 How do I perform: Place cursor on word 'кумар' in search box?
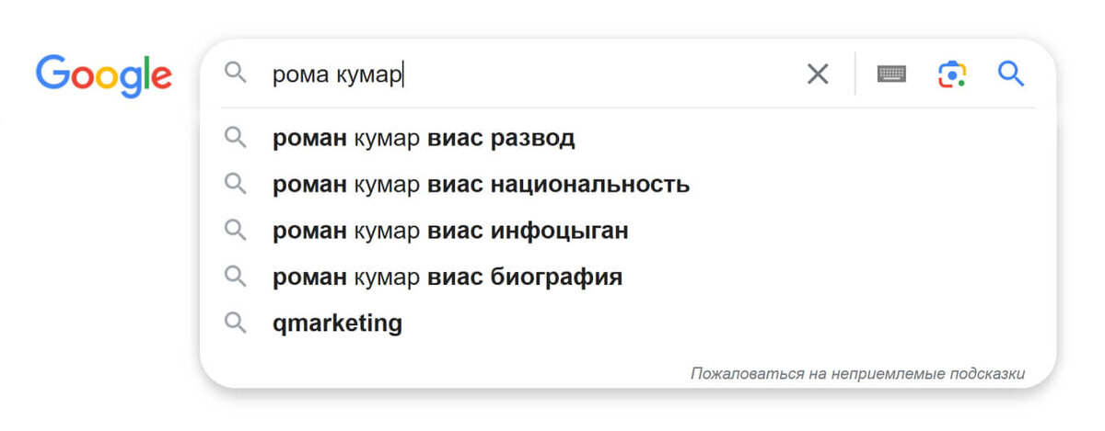click(x=368, y=74)
